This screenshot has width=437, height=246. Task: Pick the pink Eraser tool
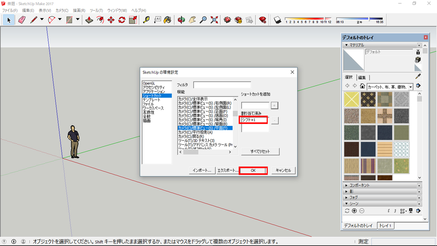22,20
